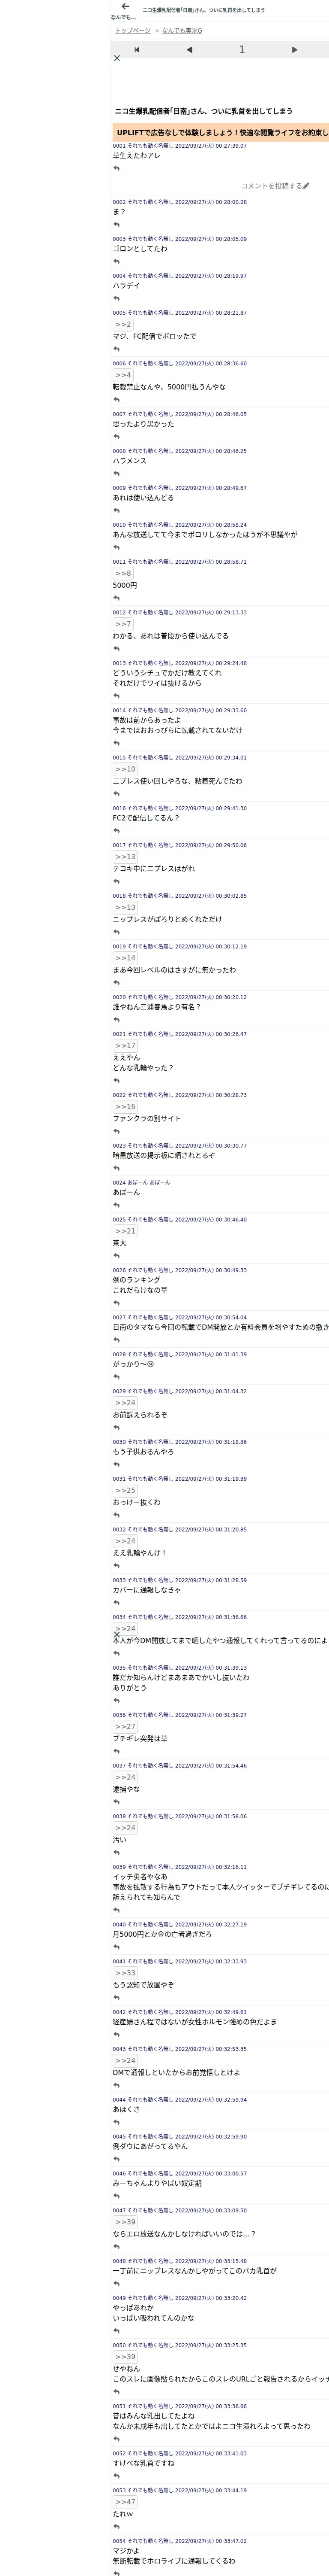Image resolution: width=329 pixels, height=2576 pixels.
Task: Click the なんでも... label under the back arrow
Action: [124, 17]
